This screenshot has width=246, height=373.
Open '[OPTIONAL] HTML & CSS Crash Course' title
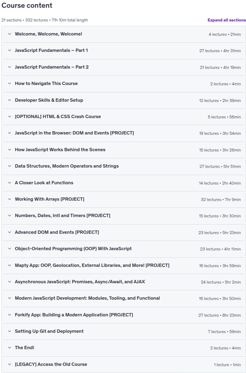tap(58, 117)
